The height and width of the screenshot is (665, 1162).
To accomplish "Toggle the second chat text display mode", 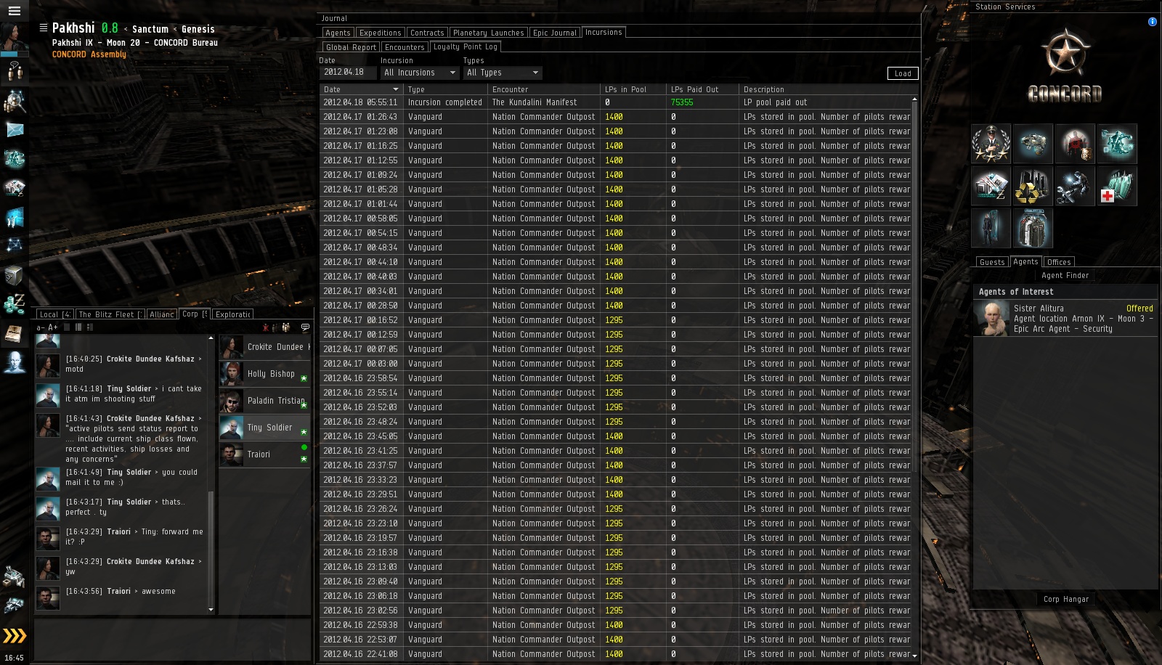I will click(78, 327).
